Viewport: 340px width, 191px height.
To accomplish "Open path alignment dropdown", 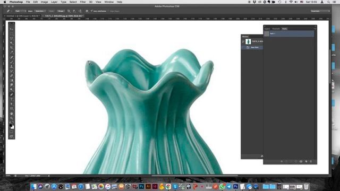I will click(x=74, y=11).
